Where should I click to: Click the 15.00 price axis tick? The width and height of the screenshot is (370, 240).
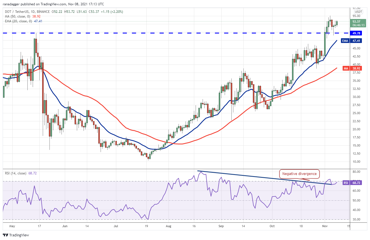pos(356,145)
